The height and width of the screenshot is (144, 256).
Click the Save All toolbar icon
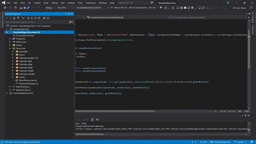28,8
